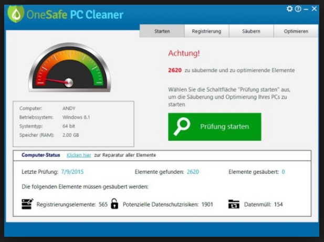Image resolution: width=324 pixels, height=242 pixels.
Task: Click the 64 bit Systemtyp value
Action: point(69,126)
